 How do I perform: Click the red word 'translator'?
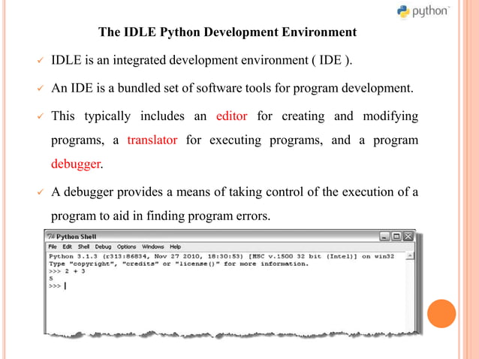click(152, 140)
